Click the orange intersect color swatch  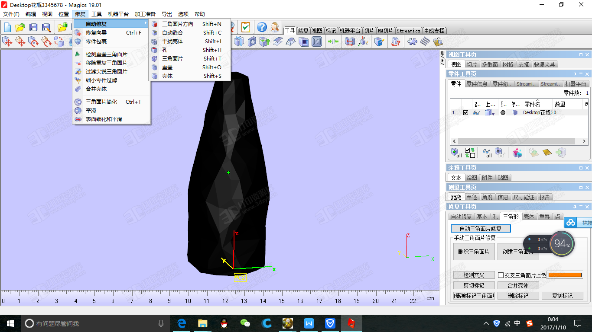[565, 275]
